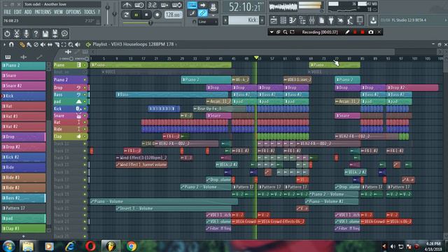Select the playlist slip tool
Screen dimensions: 448x252
click(50, 45)
